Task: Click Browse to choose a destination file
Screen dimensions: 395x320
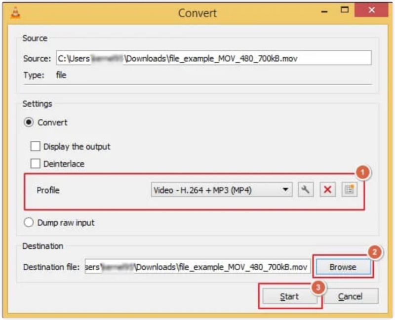Action: 344,267
